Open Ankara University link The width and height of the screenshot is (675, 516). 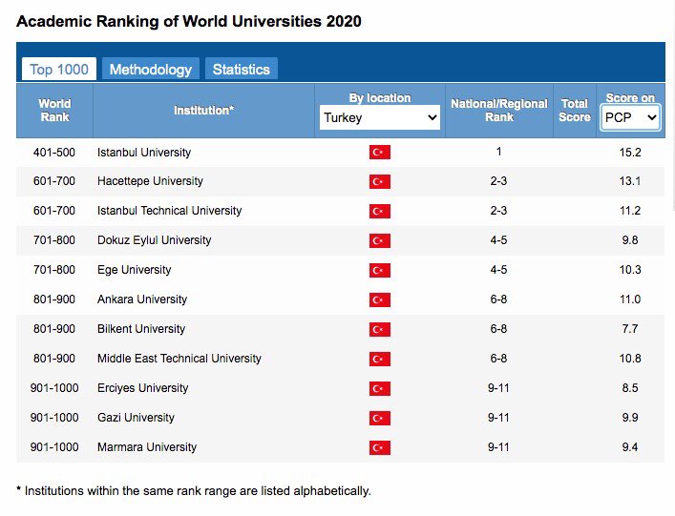click(x=142, y=299)
